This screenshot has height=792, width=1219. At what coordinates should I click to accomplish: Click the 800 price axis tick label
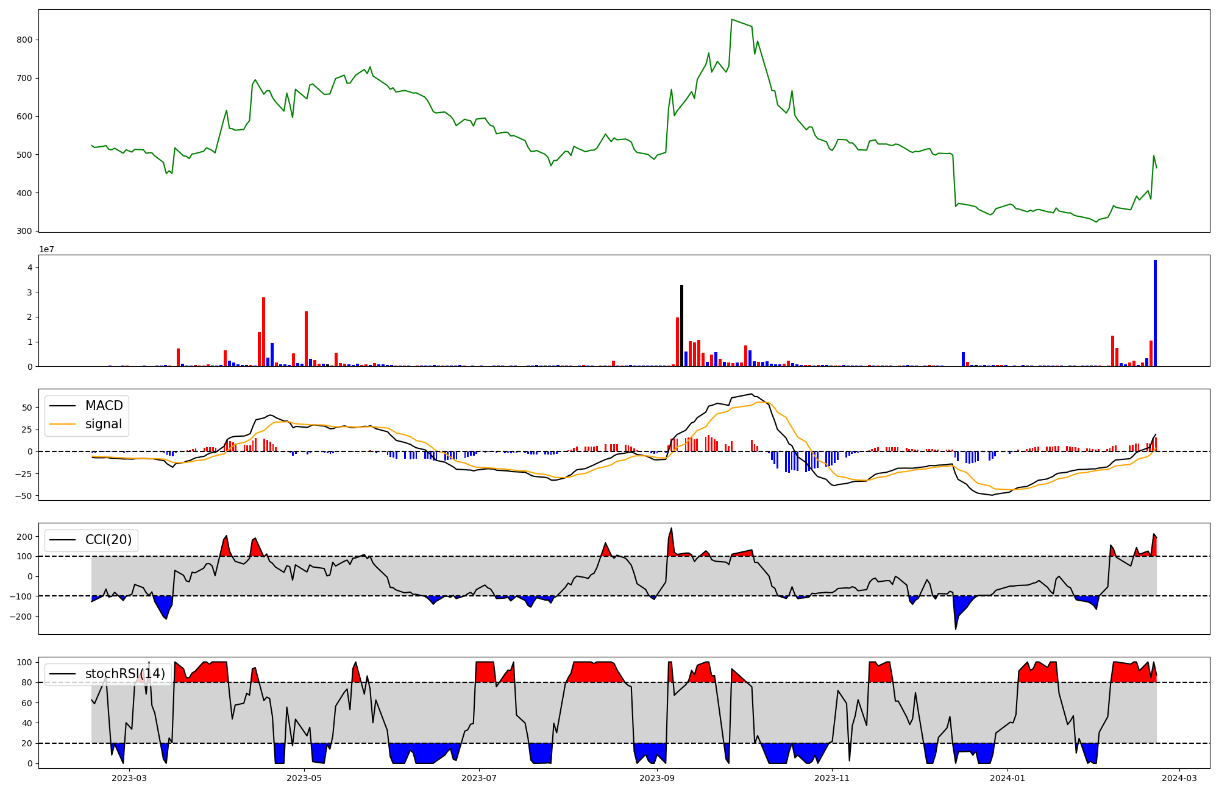tap(25, 40)
